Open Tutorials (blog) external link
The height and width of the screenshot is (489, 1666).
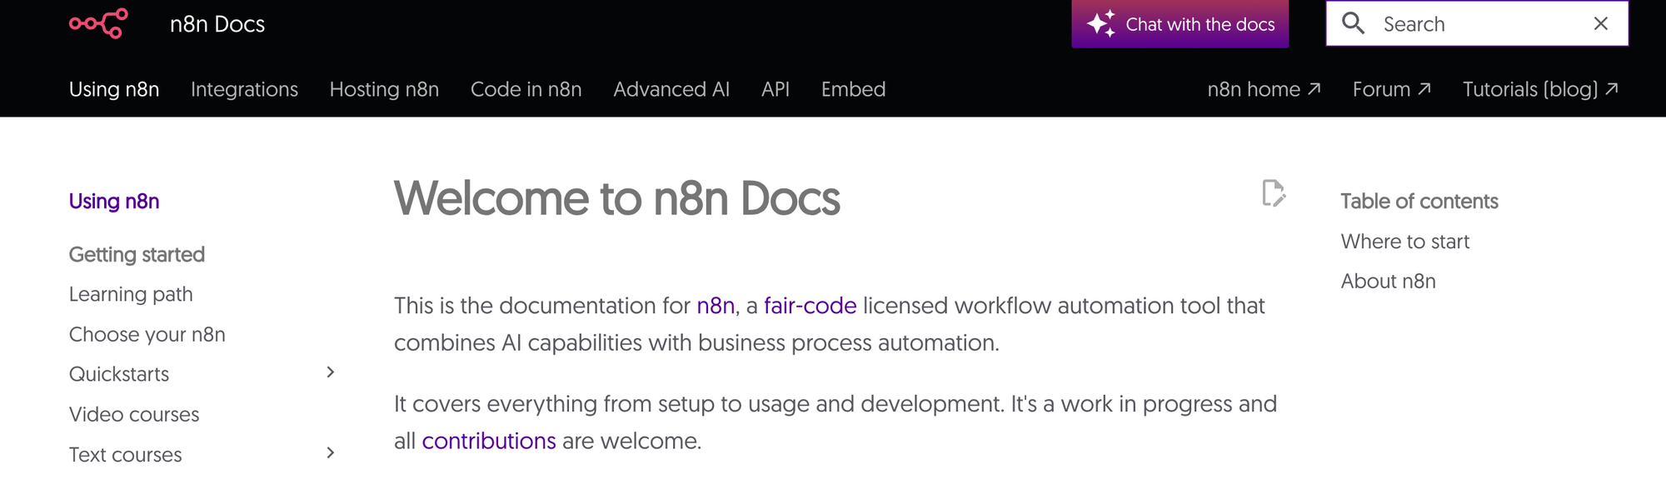1540,89
